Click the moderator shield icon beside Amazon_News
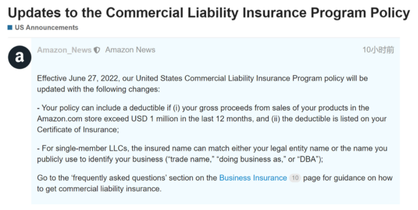This screenshot has width=418, height=210. (x=97, y=50)
